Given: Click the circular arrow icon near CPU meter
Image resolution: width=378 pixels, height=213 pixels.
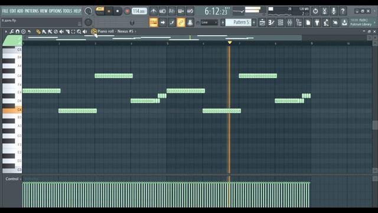Looking at the screenshot, I should click(x=315, y=11).
